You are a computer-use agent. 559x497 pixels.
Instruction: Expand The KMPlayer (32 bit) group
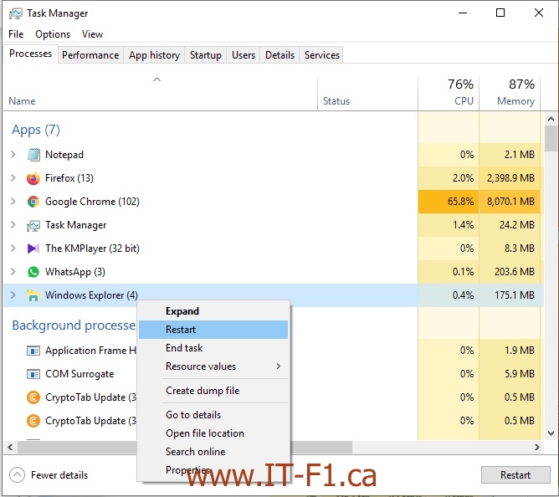[x=13, y=248]
